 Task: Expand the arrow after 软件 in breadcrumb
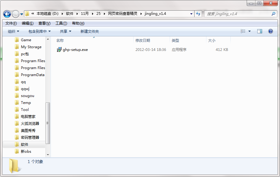tap(77, 14)
